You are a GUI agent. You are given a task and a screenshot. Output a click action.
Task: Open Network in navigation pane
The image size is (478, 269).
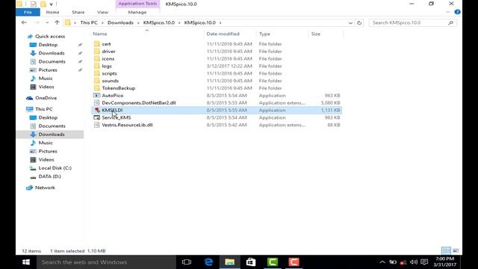[x=45, y=188]
